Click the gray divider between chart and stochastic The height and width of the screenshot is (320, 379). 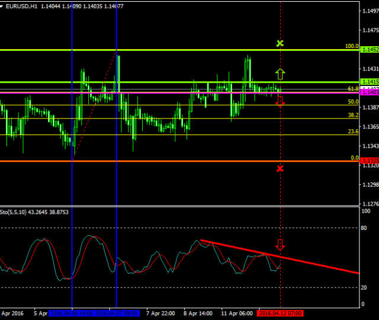(x=178, y=206)
